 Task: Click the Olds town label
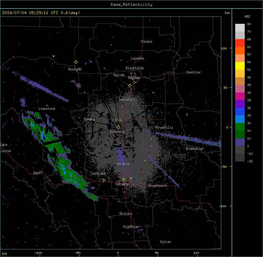pos(118,120)
